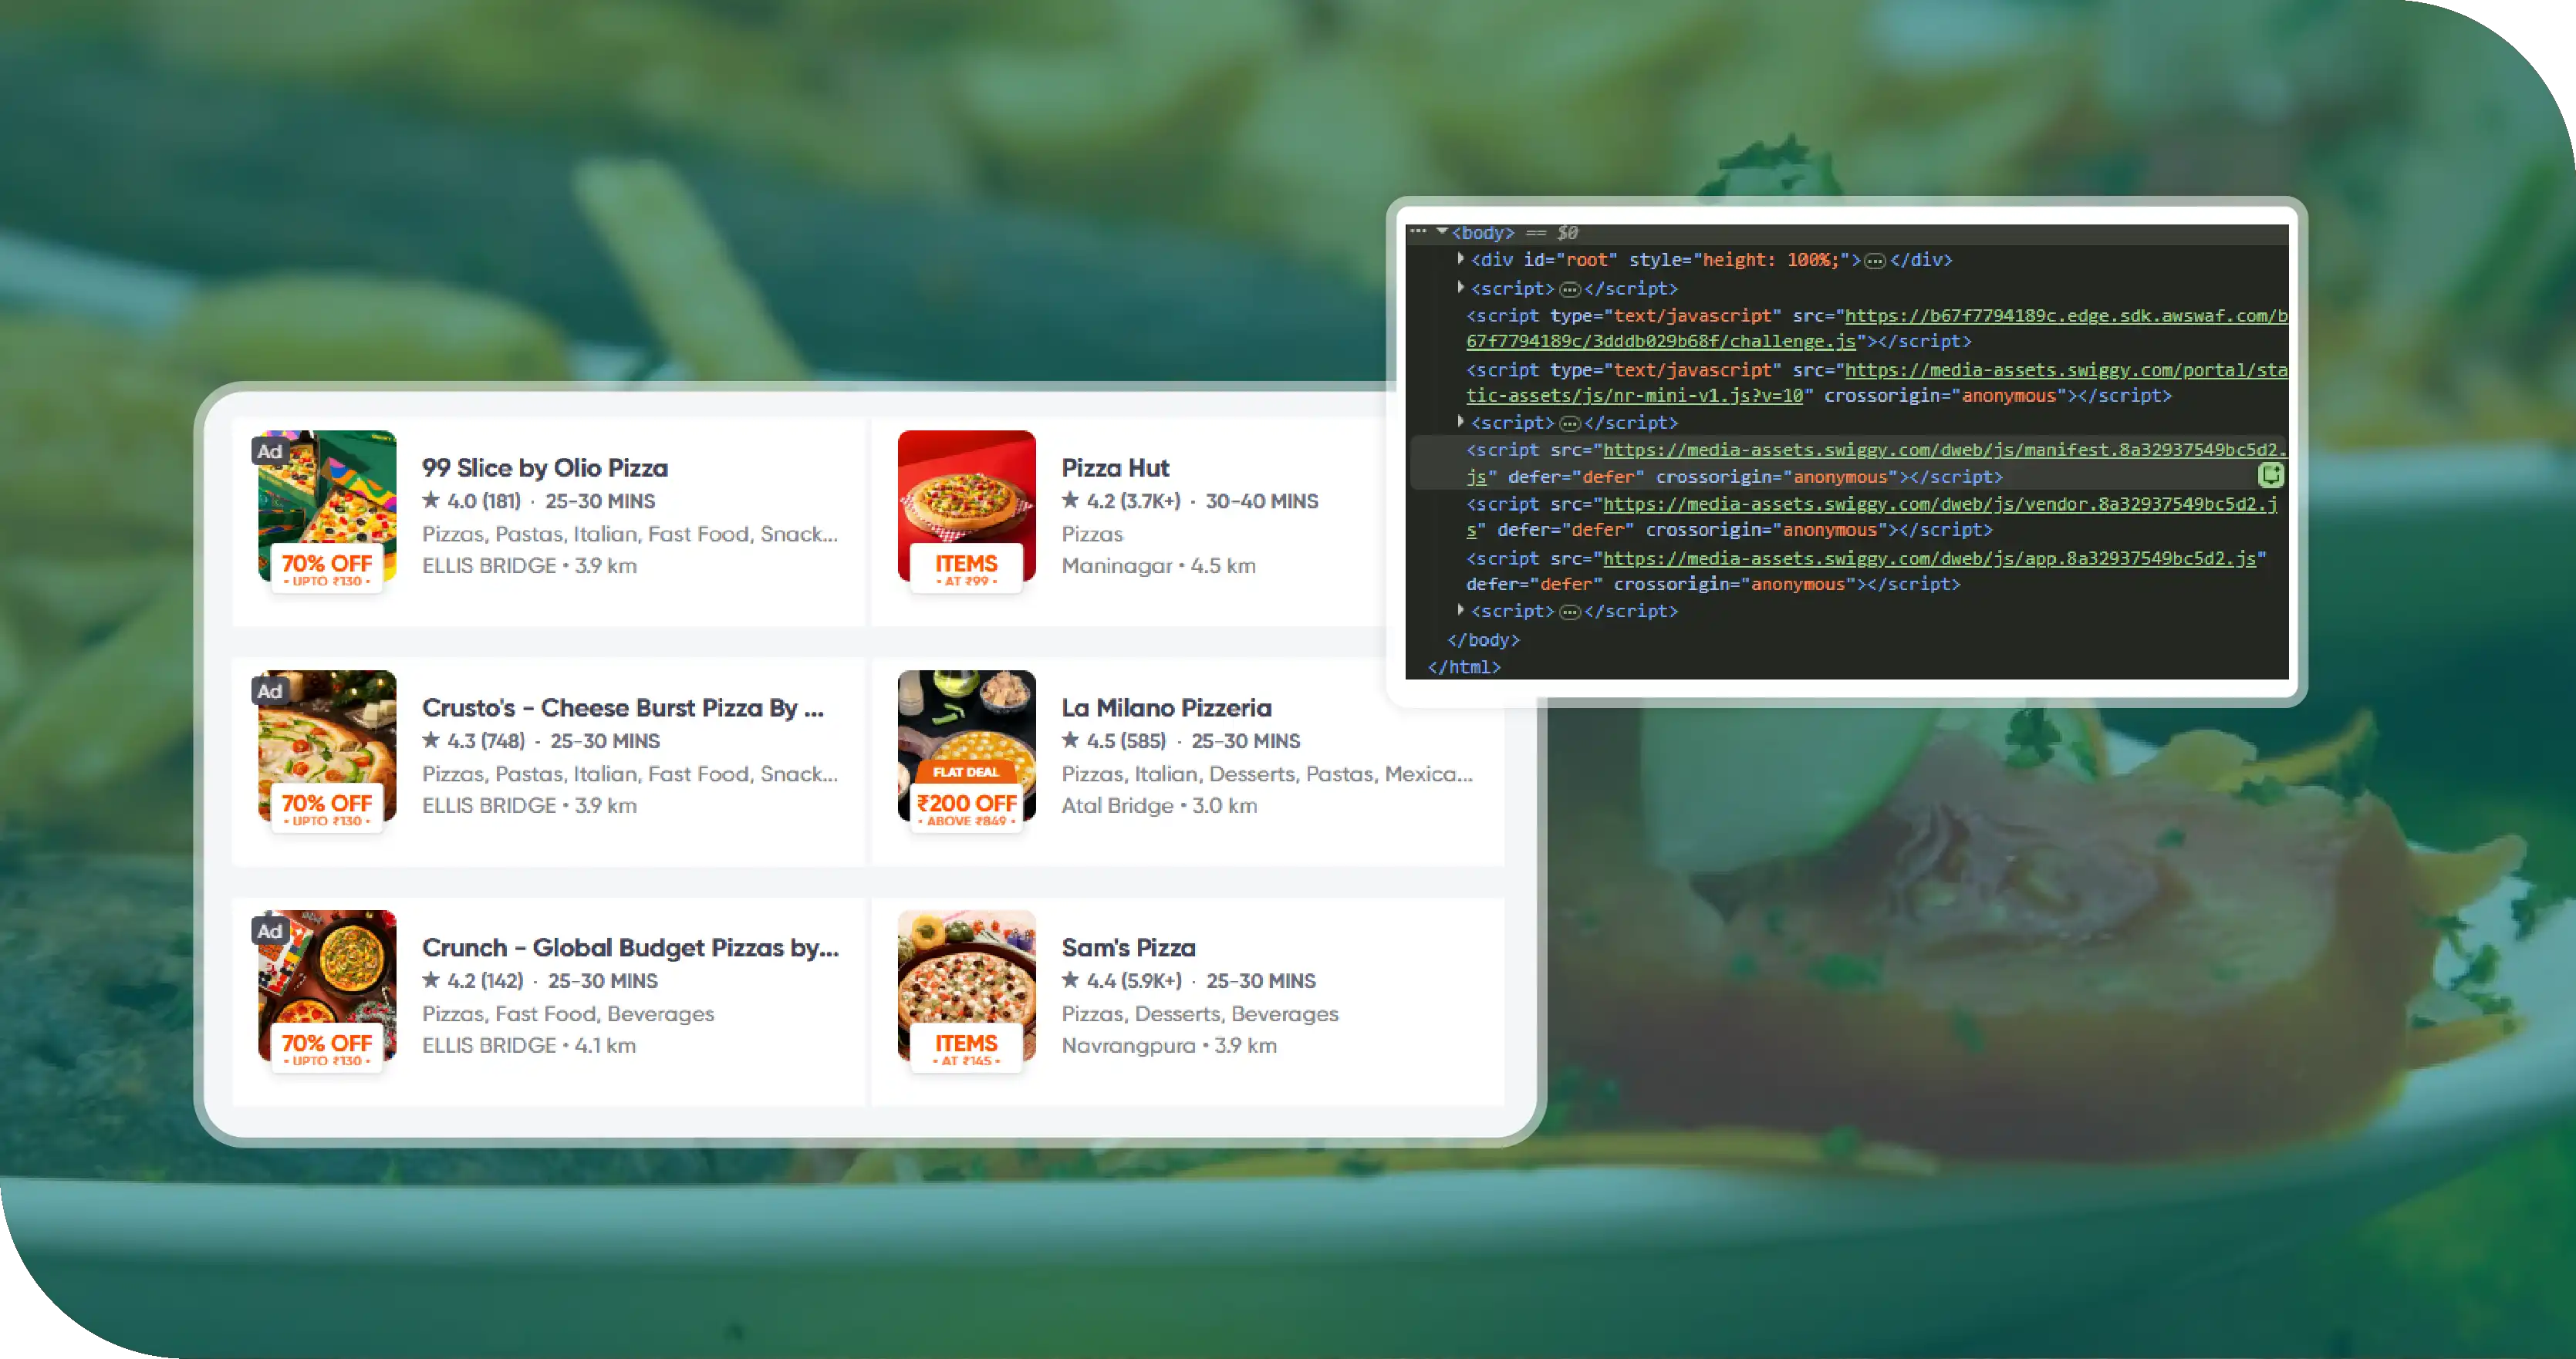Click the ellipsis in the last script node
The width and height of the screenshot is (2576, 1359).
pyautogui.click(x=1570, y=612)
